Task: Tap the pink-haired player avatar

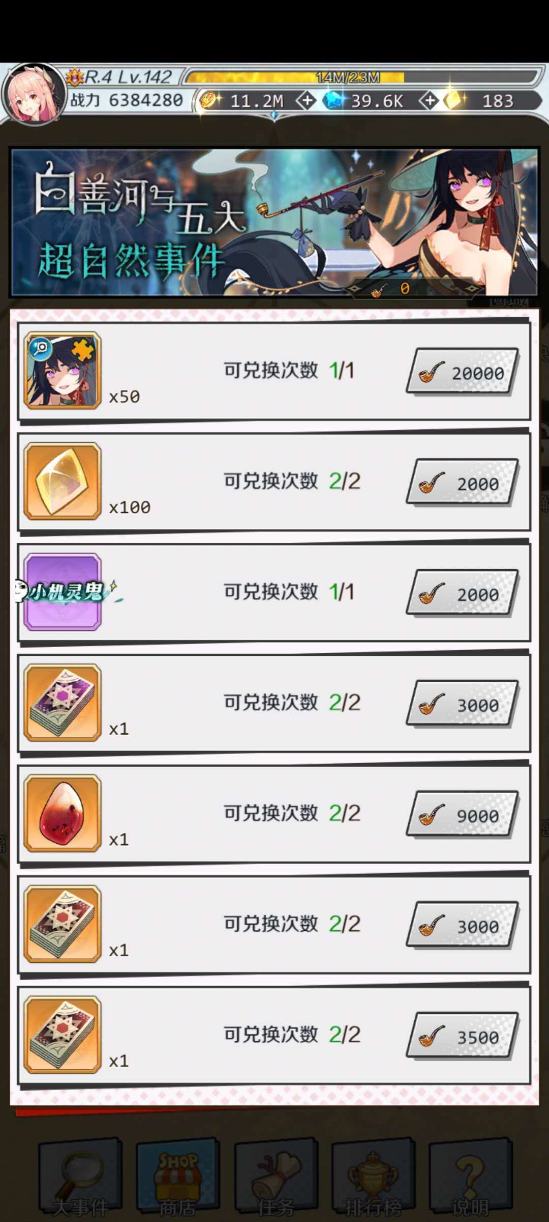Action: (34, 94)
